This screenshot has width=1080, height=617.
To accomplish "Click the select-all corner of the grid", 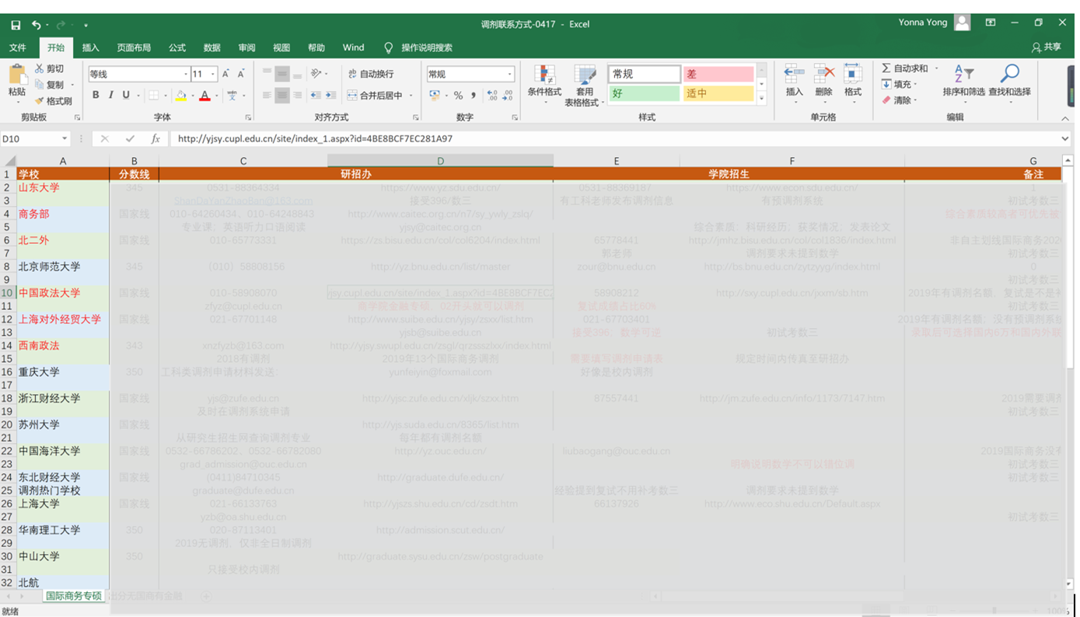I will pyautogui.click(x=9, y=161).
